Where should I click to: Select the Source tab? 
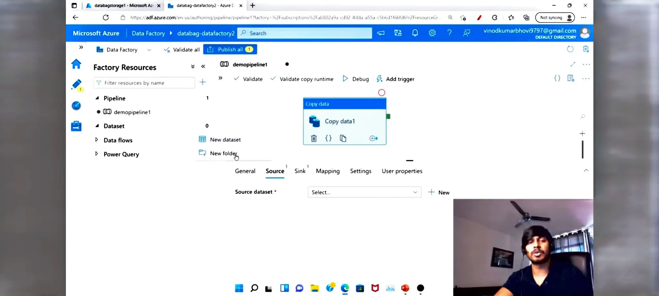point(275,171)
